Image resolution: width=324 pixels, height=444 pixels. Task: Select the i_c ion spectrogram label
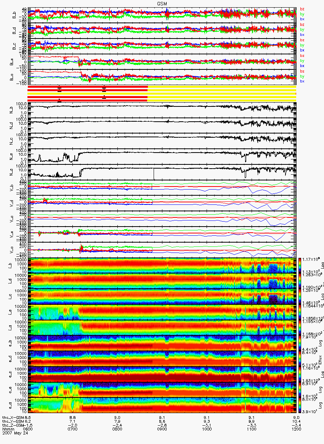point(10,297)
